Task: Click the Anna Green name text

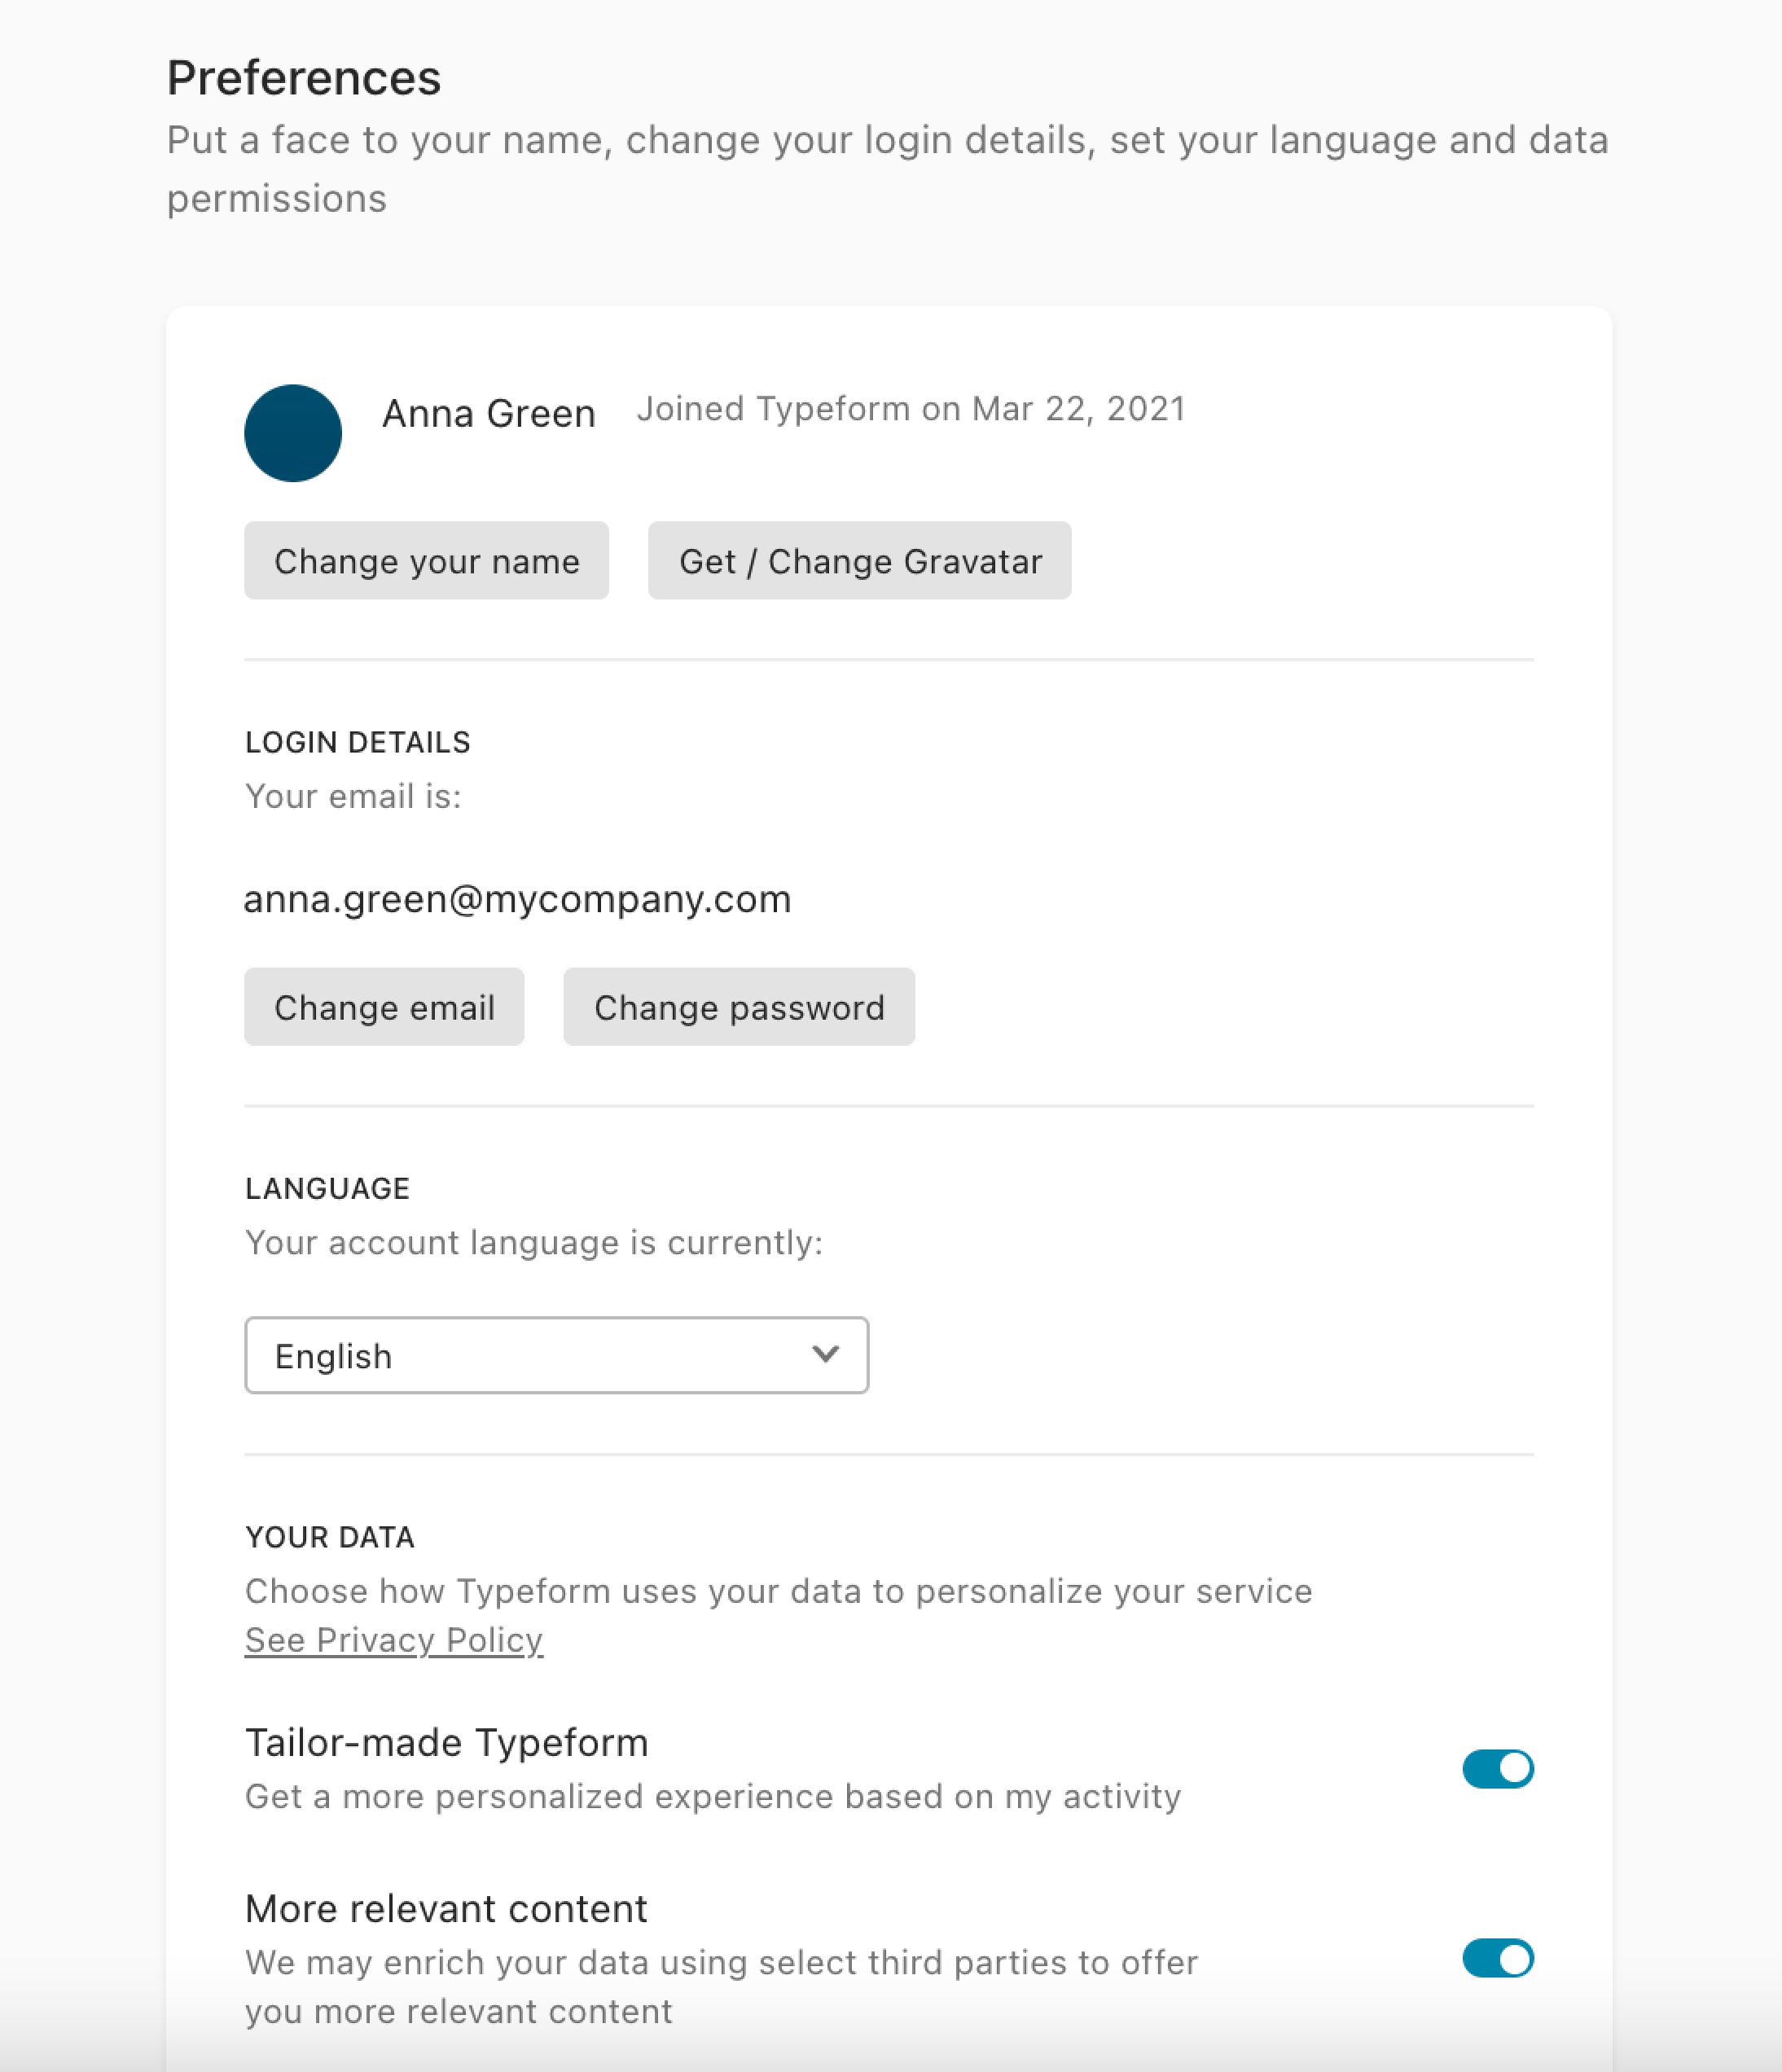Action: 489,413
